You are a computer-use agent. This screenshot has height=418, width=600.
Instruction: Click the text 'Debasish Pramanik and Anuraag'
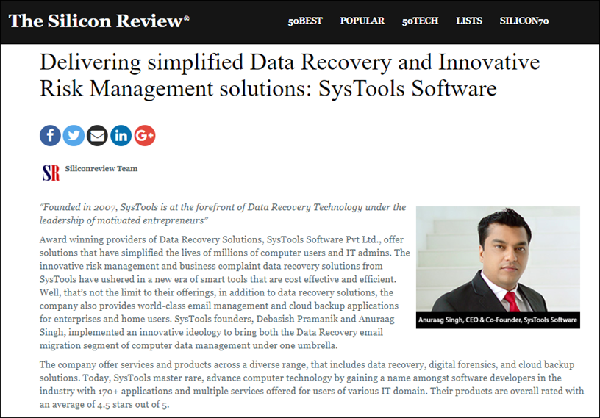coord(325,319)
